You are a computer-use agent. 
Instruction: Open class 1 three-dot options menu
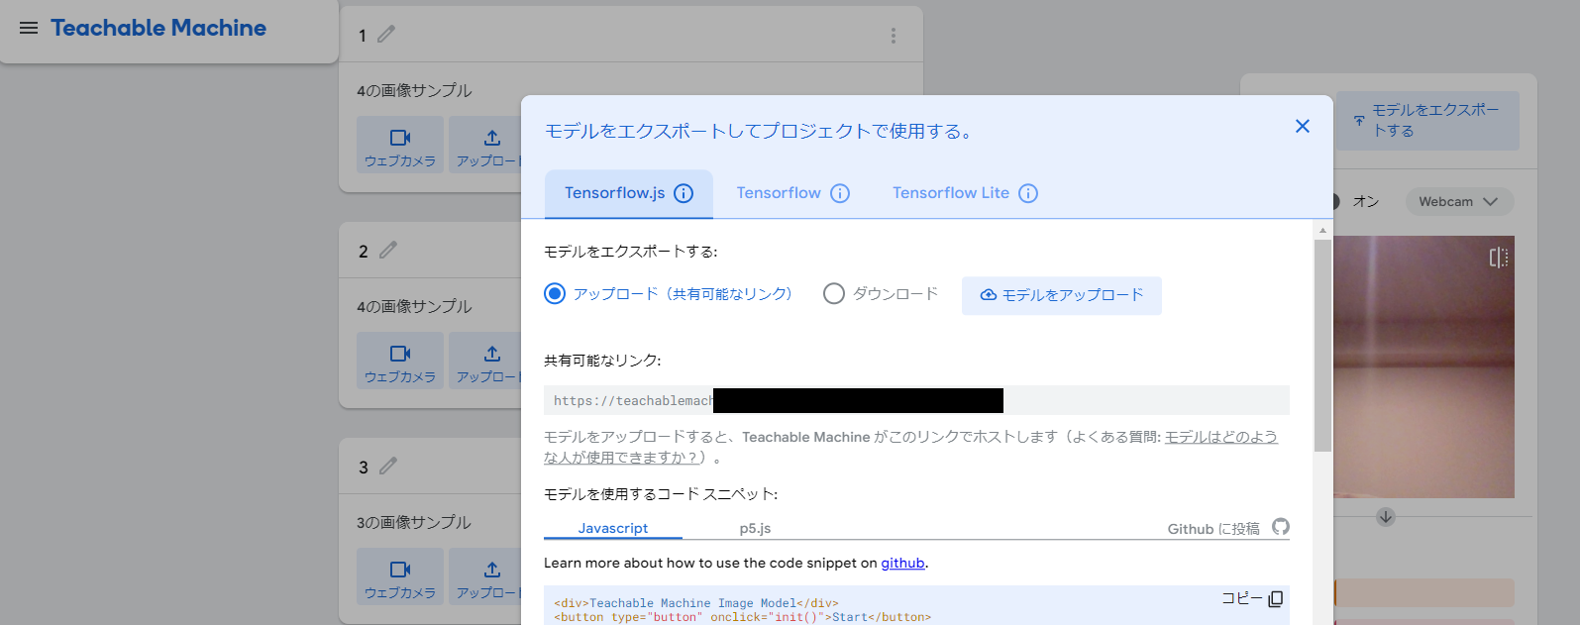click(x=894, y=36)
